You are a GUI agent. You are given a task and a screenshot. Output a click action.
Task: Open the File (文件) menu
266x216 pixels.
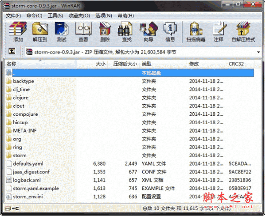coord(13,16)
